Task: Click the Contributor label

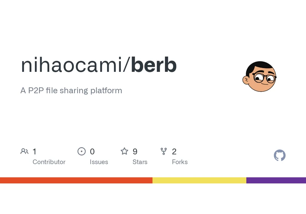Action: [49, 162]
